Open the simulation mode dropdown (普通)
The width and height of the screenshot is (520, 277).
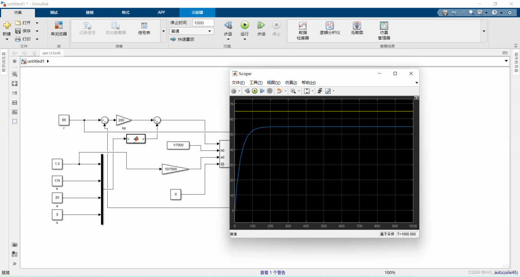[x=192, y=31]
